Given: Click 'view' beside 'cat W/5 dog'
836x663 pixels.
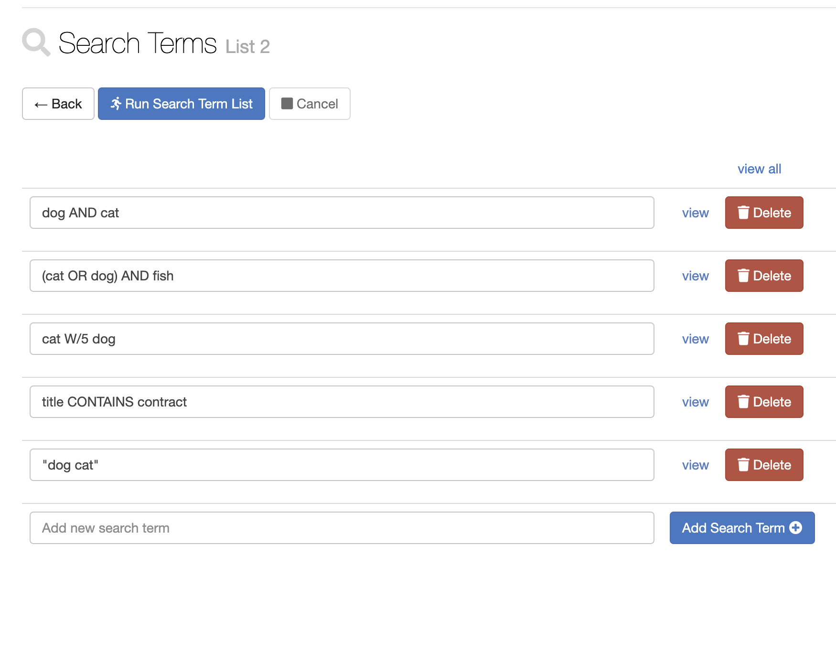Looking at the screenshot, I should [695, 339].
